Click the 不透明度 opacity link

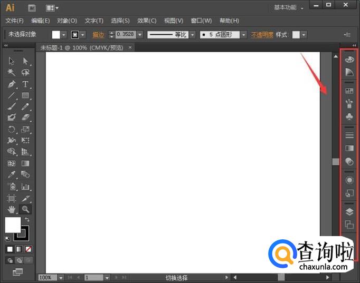(262, 35)
